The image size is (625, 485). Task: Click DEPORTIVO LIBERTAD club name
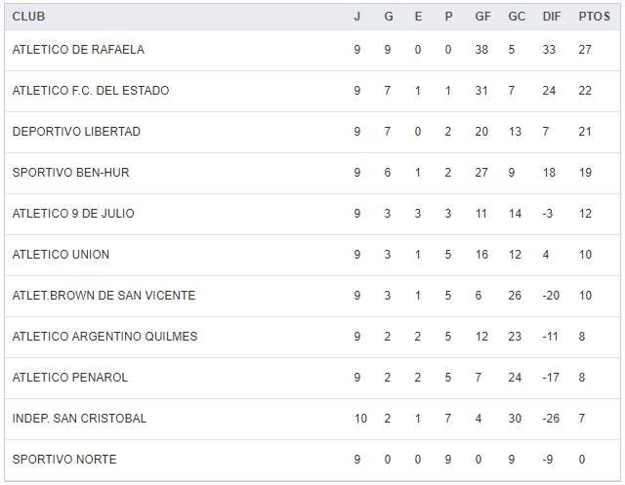76,132
